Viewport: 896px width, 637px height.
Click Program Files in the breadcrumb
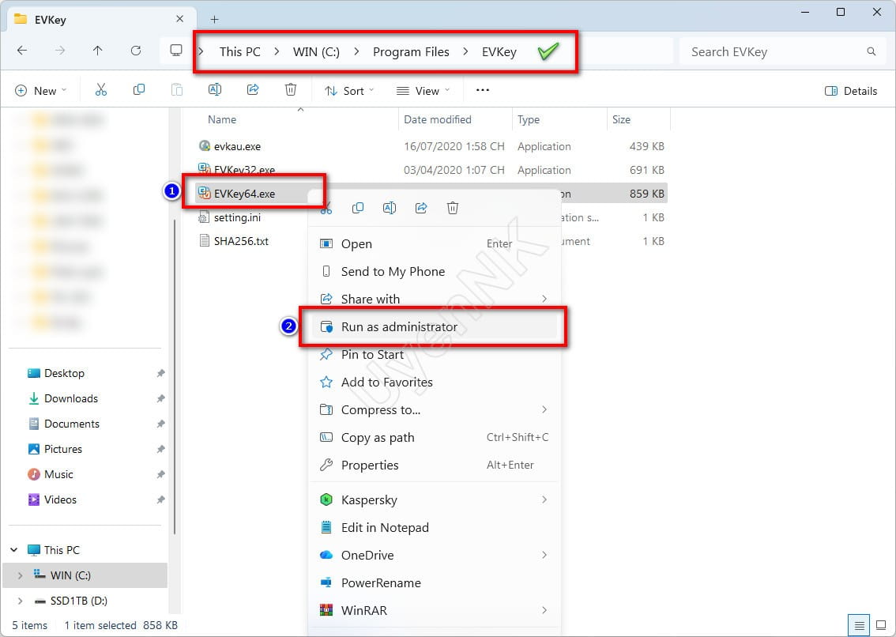(411, 51)
